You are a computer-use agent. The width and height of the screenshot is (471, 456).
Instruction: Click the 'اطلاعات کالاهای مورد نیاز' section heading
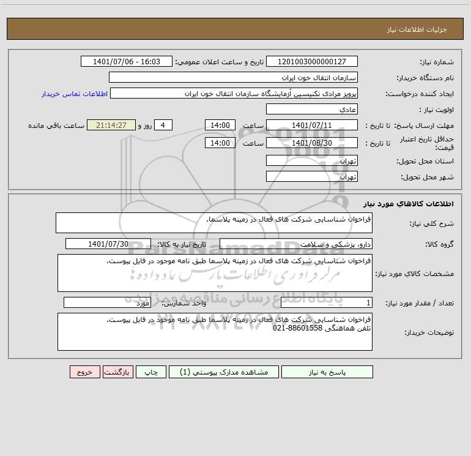409,204
